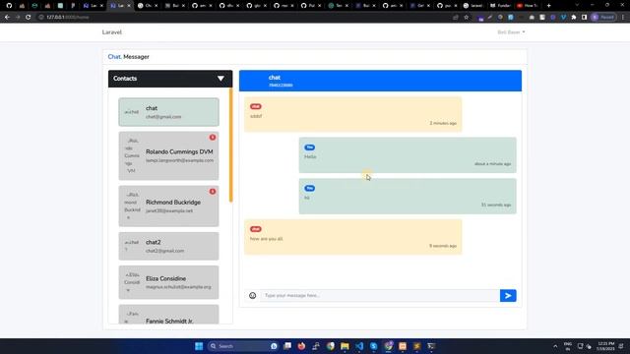Open Sublime Text from the taskbar
The width and height of the screenshot is (630, 354).
coord(417,346)
